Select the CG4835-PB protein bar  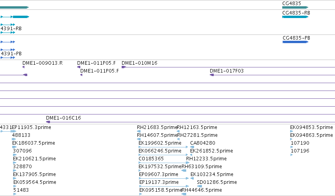click(x=295, y=42)
